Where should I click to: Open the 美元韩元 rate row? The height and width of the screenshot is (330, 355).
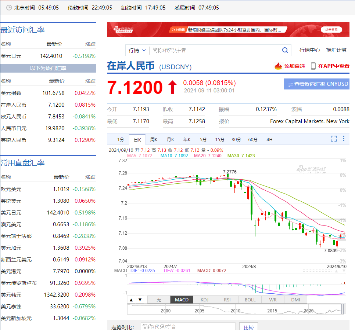[x=48, y=295]
